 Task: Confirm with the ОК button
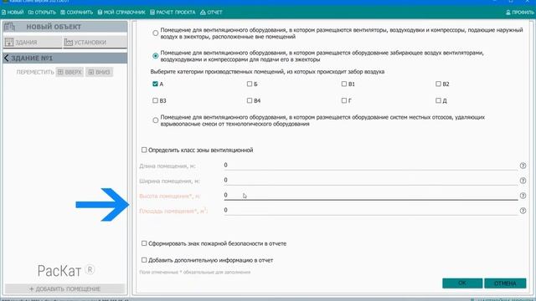point(462,283)
